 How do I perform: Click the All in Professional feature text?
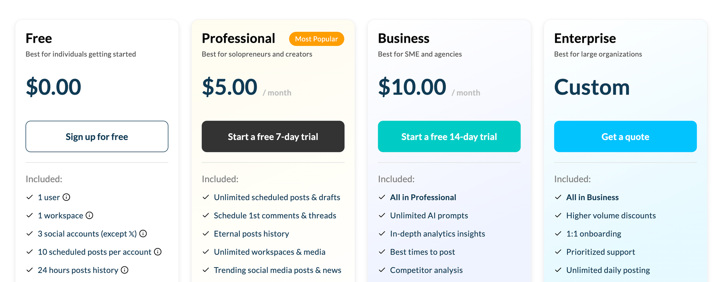[x=423, y=197]
